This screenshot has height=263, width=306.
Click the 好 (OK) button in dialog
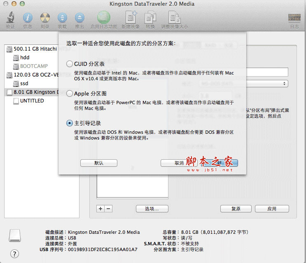[220, 163]
